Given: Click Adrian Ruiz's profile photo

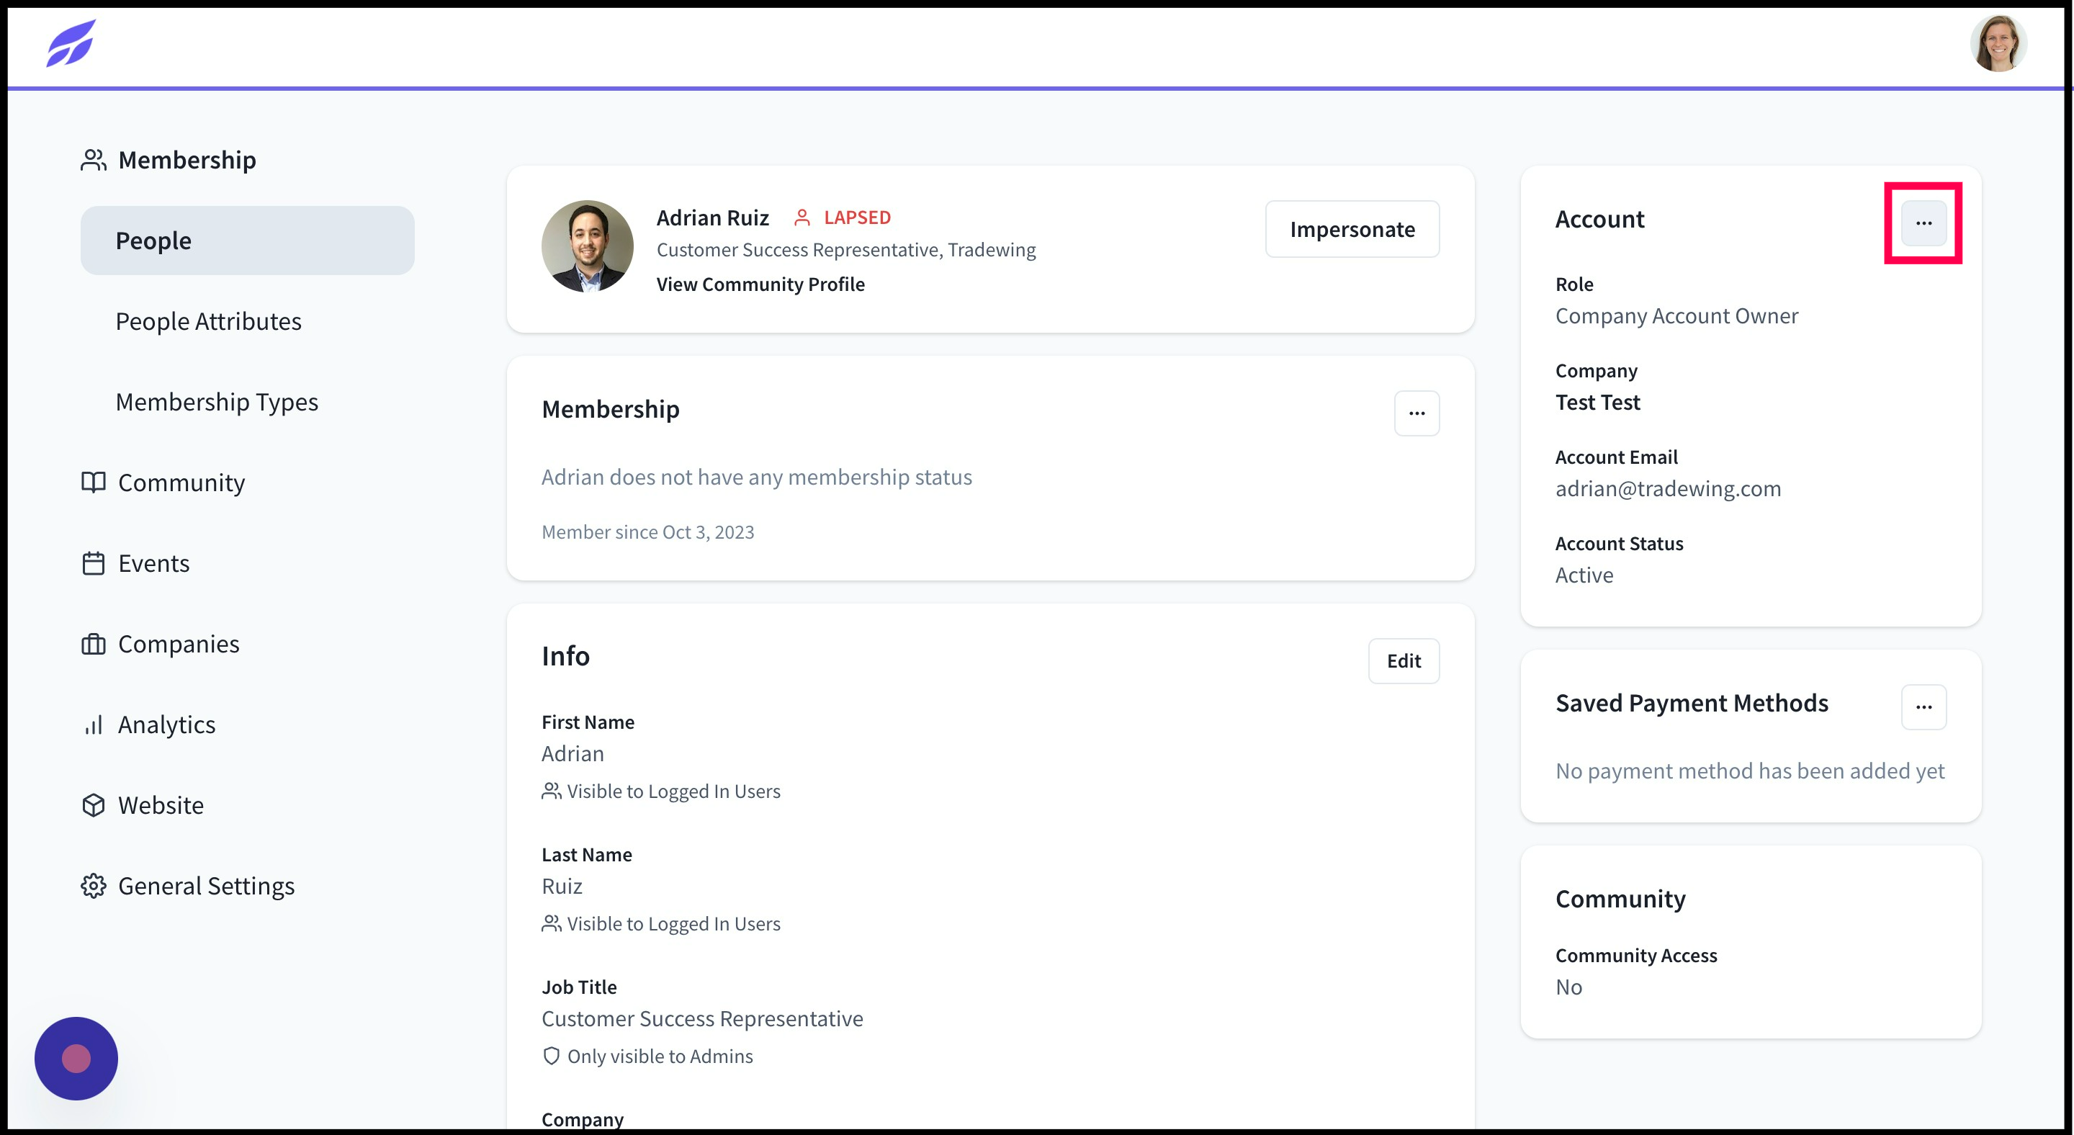Looking at the screenshot, I should click(587, 246).
